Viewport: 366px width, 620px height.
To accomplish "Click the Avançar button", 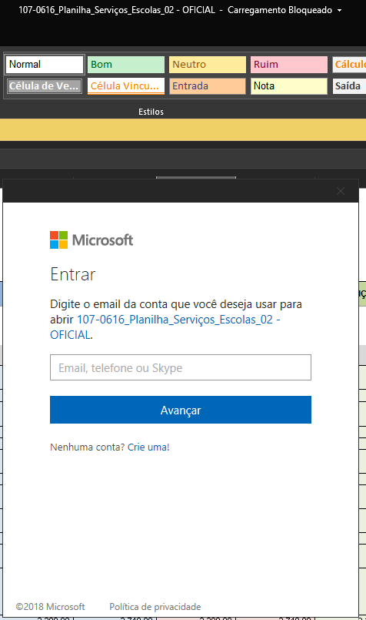I will (x=181, y=410).
